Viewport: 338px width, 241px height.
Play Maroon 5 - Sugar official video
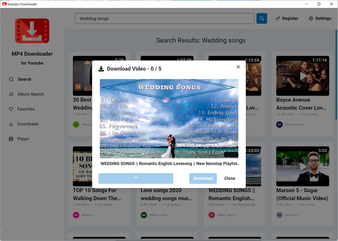coord(303,166)
